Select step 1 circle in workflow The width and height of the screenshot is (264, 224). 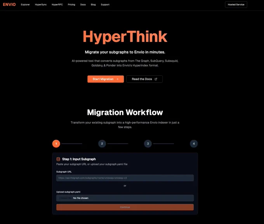[56, 144]
